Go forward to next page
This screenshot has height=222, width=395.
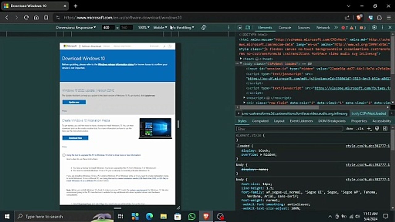pyautogui.click(x=16, y=18)
